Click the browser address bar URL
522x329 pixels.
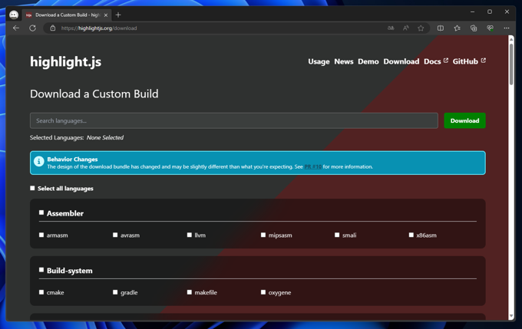[x=99, y=28]
